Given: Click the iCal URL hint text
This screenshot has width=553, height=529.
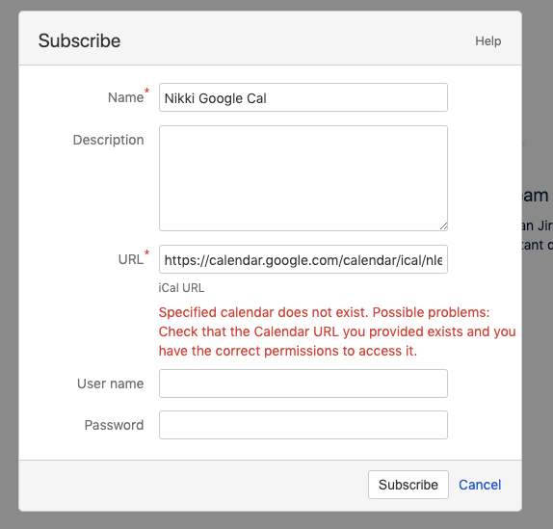Looking at the screenshot, I should [181, 288].
